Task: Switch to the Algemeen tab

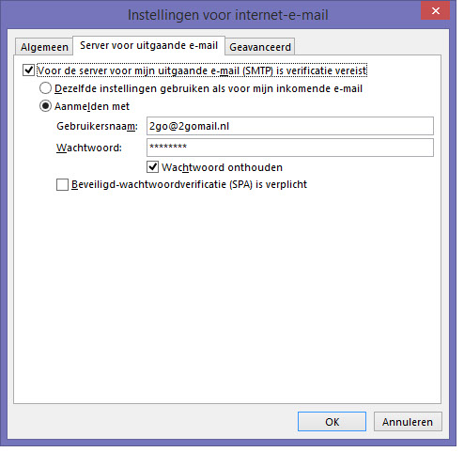Action: coord(44,47)
